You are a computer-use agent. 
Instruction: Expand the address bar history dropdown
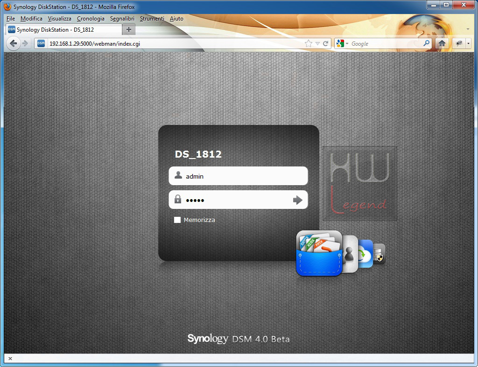click(x=317, y=43)
